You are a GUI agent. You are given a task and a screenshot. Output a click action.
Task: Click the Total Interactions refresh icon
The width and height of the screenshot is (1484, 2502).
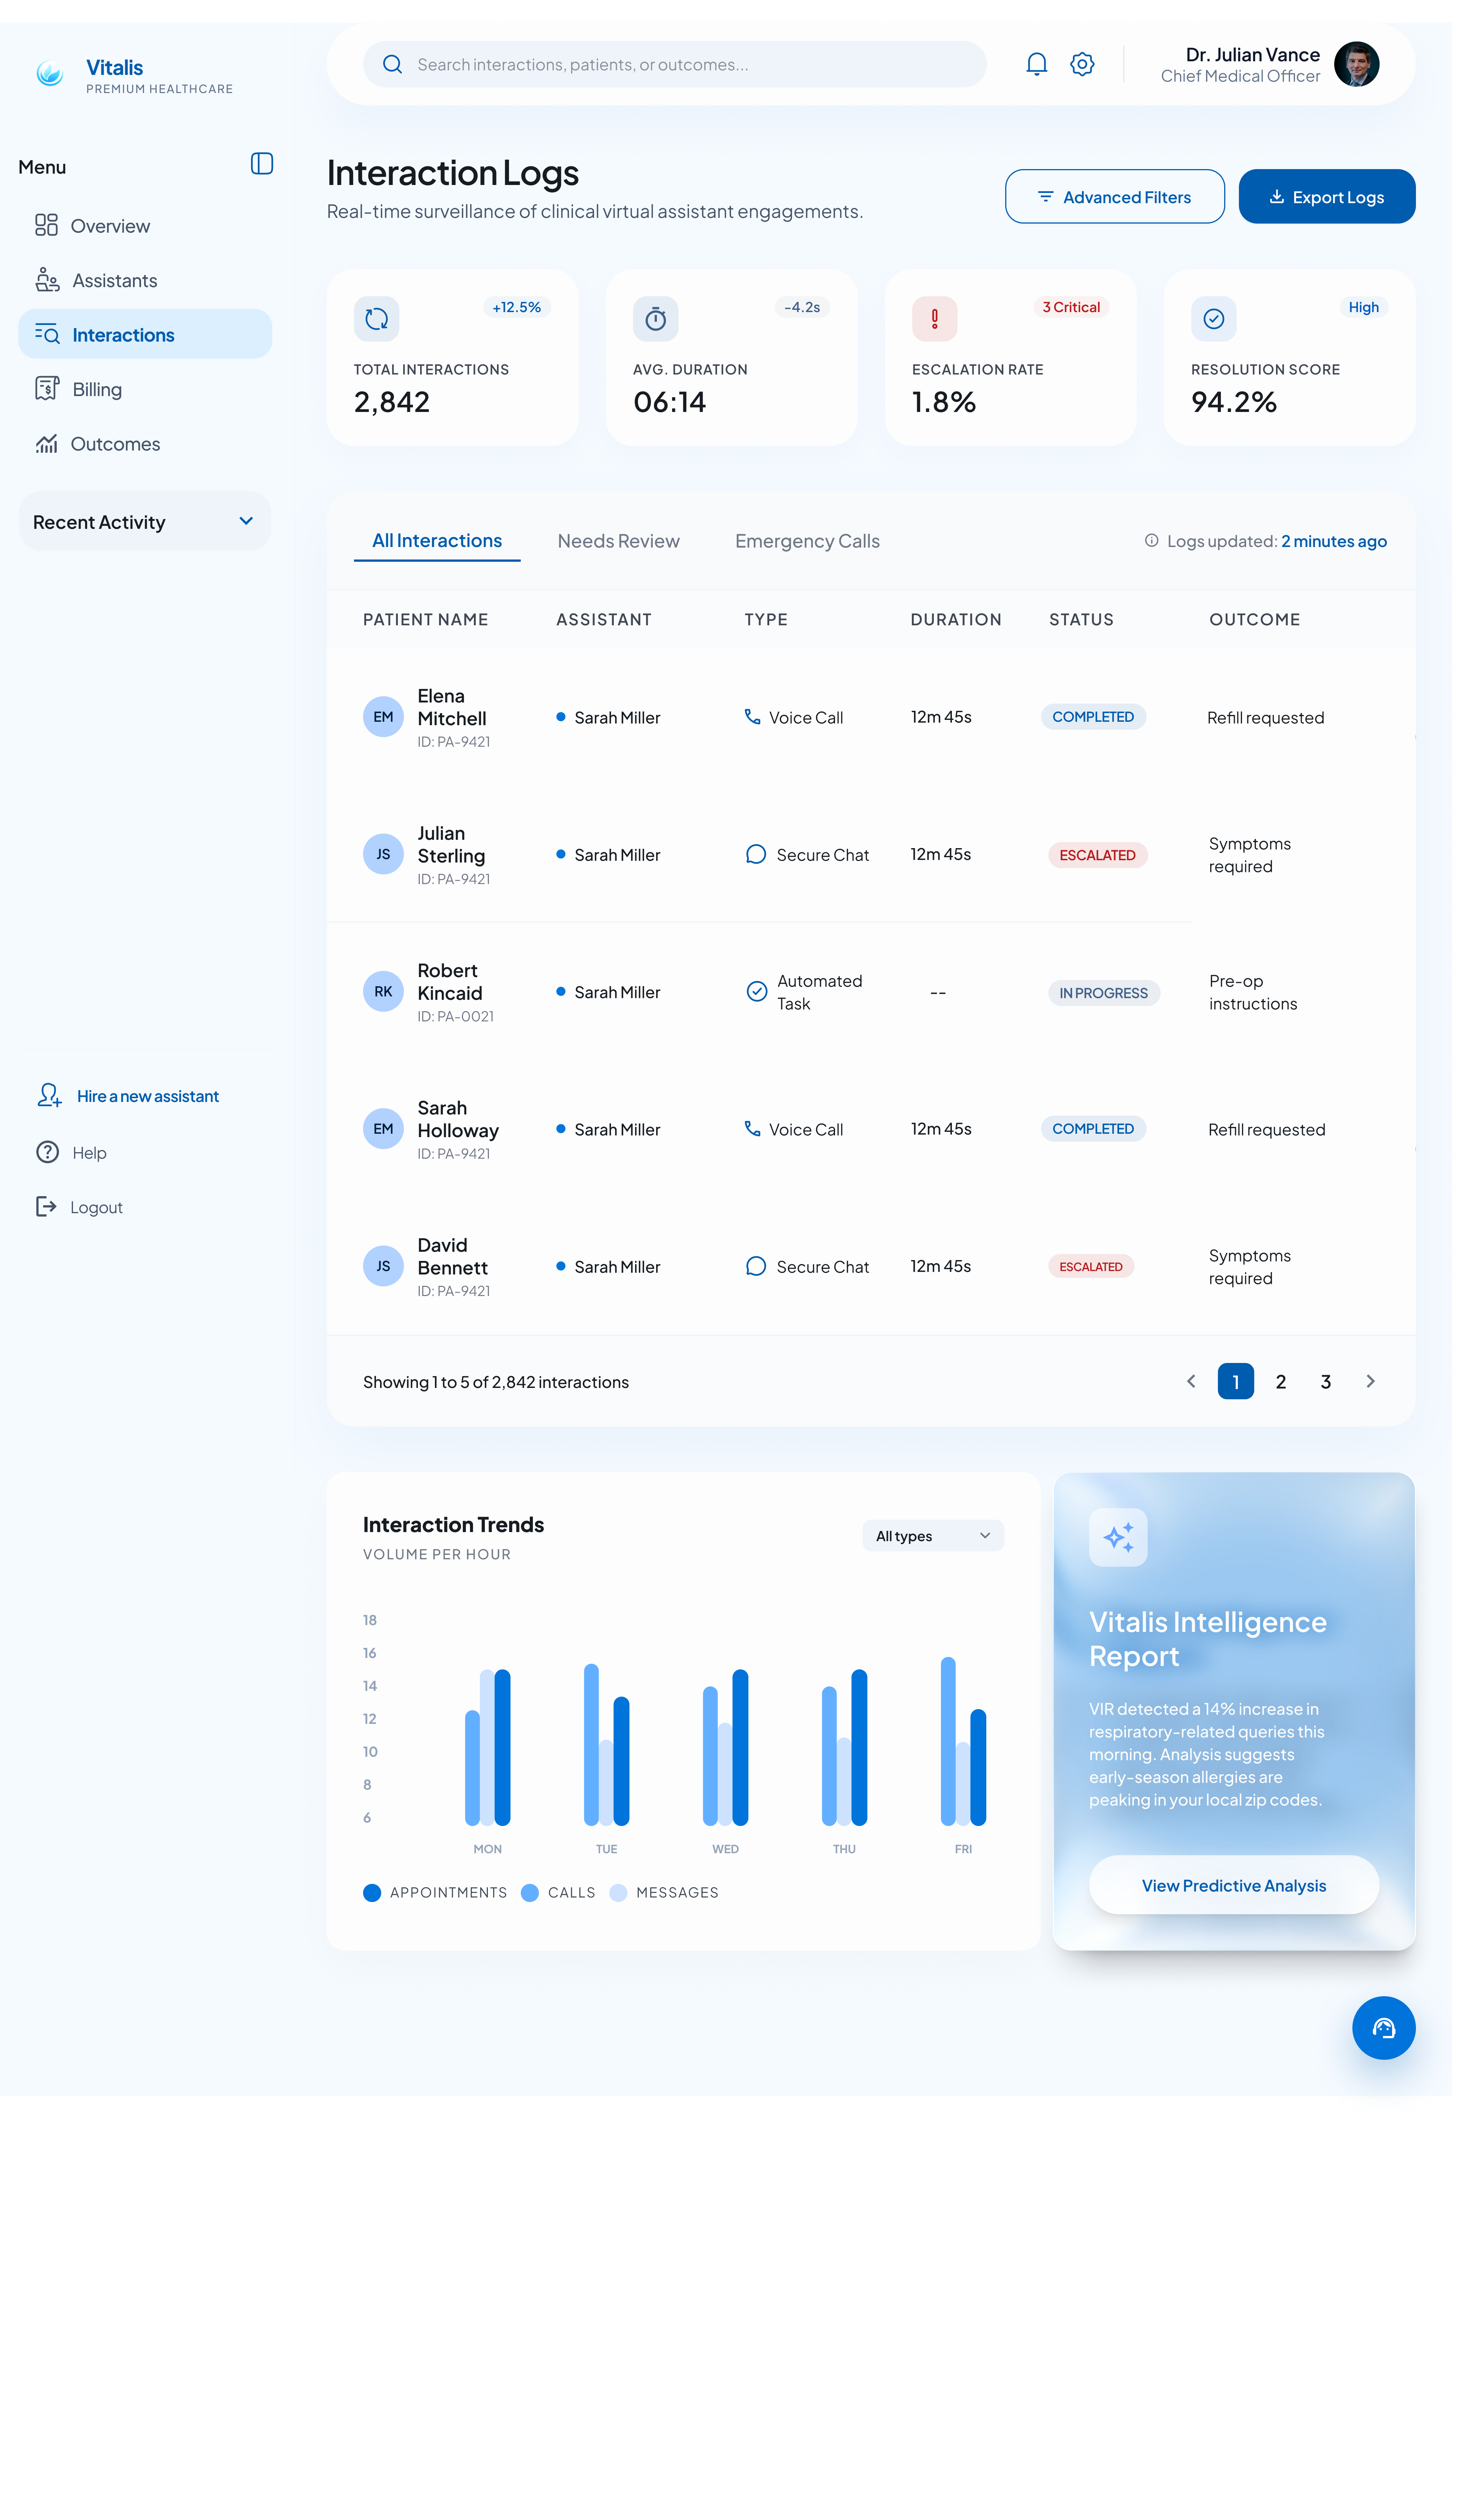pos(377,319)
